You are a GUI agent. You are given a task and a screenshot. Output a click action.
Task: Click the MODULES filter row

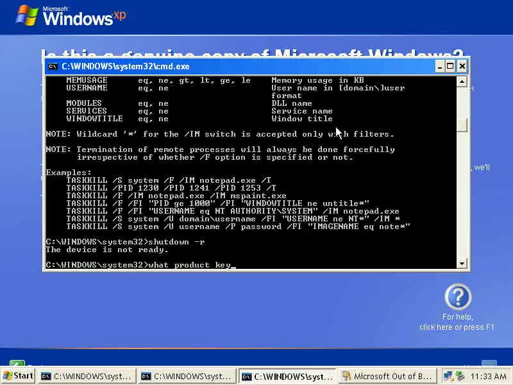pyautogui.click(x=189, y=103)
